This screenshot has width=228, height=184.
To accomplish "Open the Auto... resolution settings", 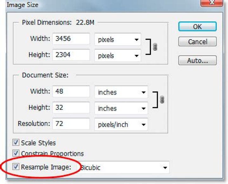I will [x=197, y=60].
